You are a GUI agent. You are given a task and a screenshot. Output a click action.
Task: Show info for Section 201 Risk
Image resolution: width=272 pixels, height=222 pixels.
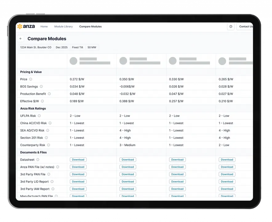tap(46, 138)
